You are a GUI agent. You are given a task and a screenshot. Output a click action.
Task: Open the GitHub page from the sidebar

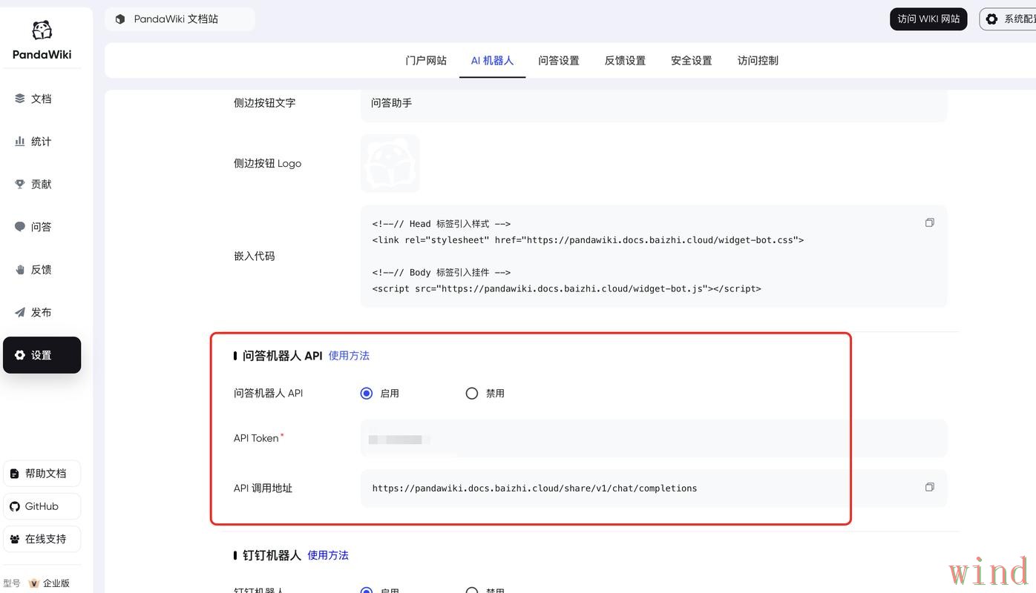point(41,506)
